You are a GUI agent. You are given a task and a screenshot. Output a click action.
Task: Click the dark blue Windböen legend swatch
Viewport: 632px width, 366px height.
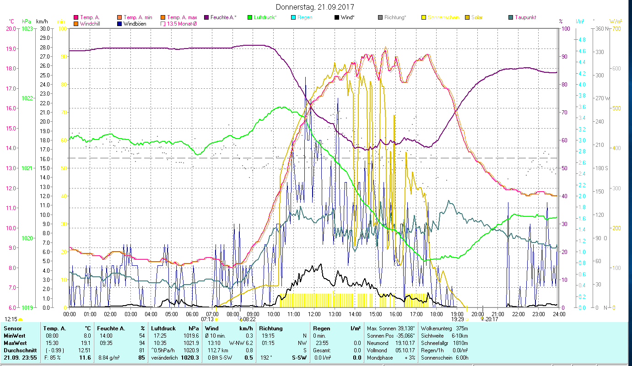click(x=119, y=24)
